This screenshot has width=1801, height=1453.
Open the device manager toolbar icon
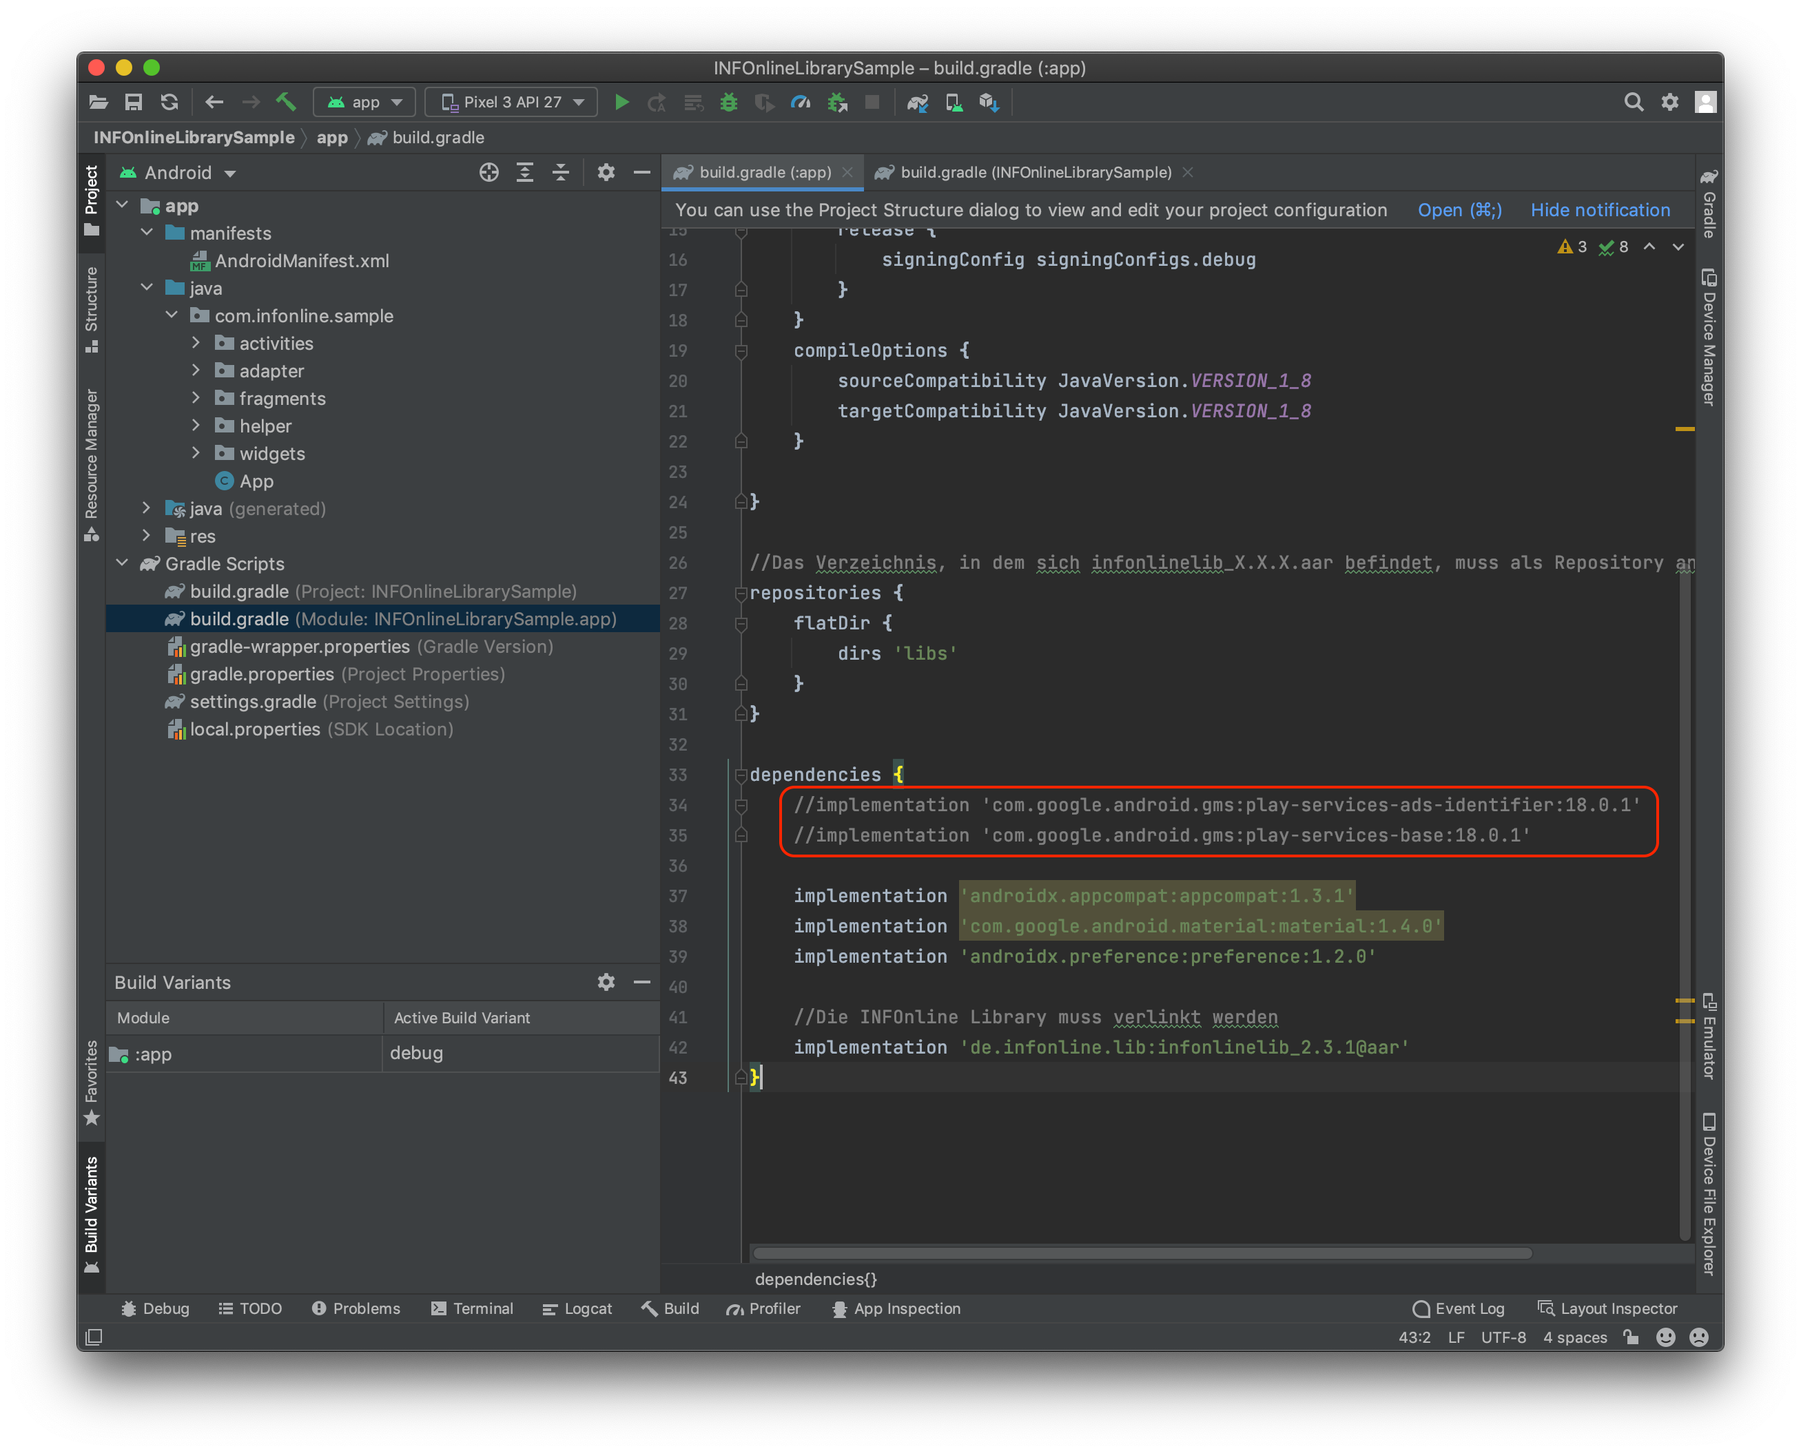coord(954,102)
